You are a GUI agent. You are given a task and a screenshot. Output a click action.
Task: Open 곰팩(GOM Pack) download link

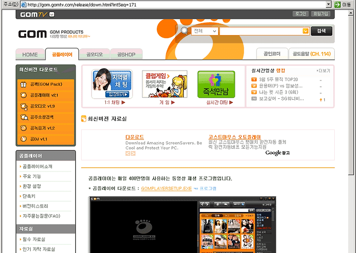point(46,84)
